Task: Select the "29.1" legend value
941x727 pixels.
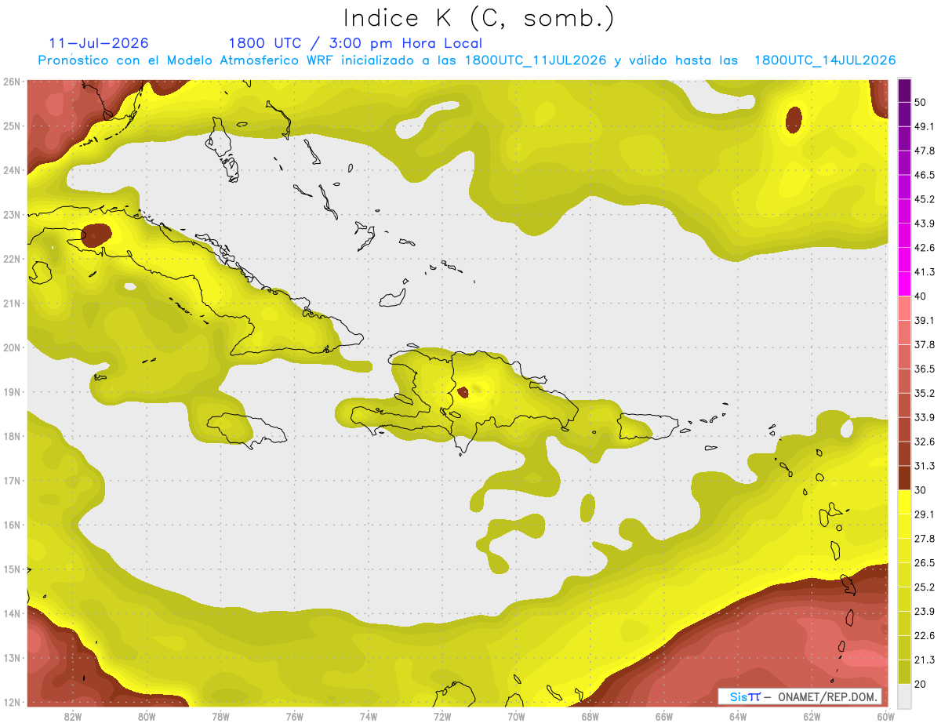Action: coord(925,514)
